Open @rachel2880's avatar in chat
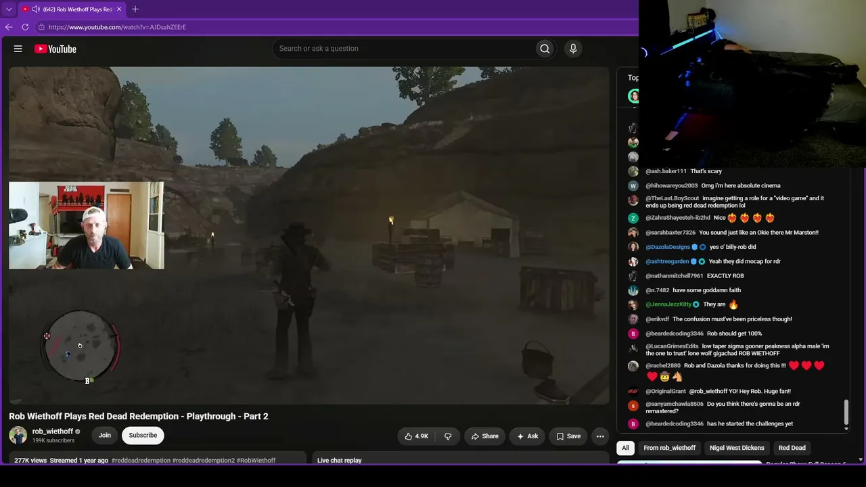The width and height of the screenshot is (866, 487). tap(633, 366)
